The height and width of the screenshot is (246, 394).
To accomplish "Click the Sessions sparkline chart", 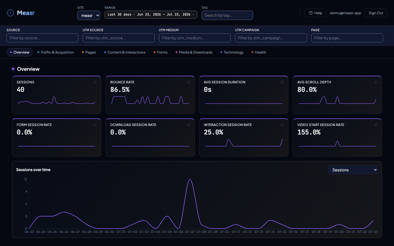I will click(57, 100).
